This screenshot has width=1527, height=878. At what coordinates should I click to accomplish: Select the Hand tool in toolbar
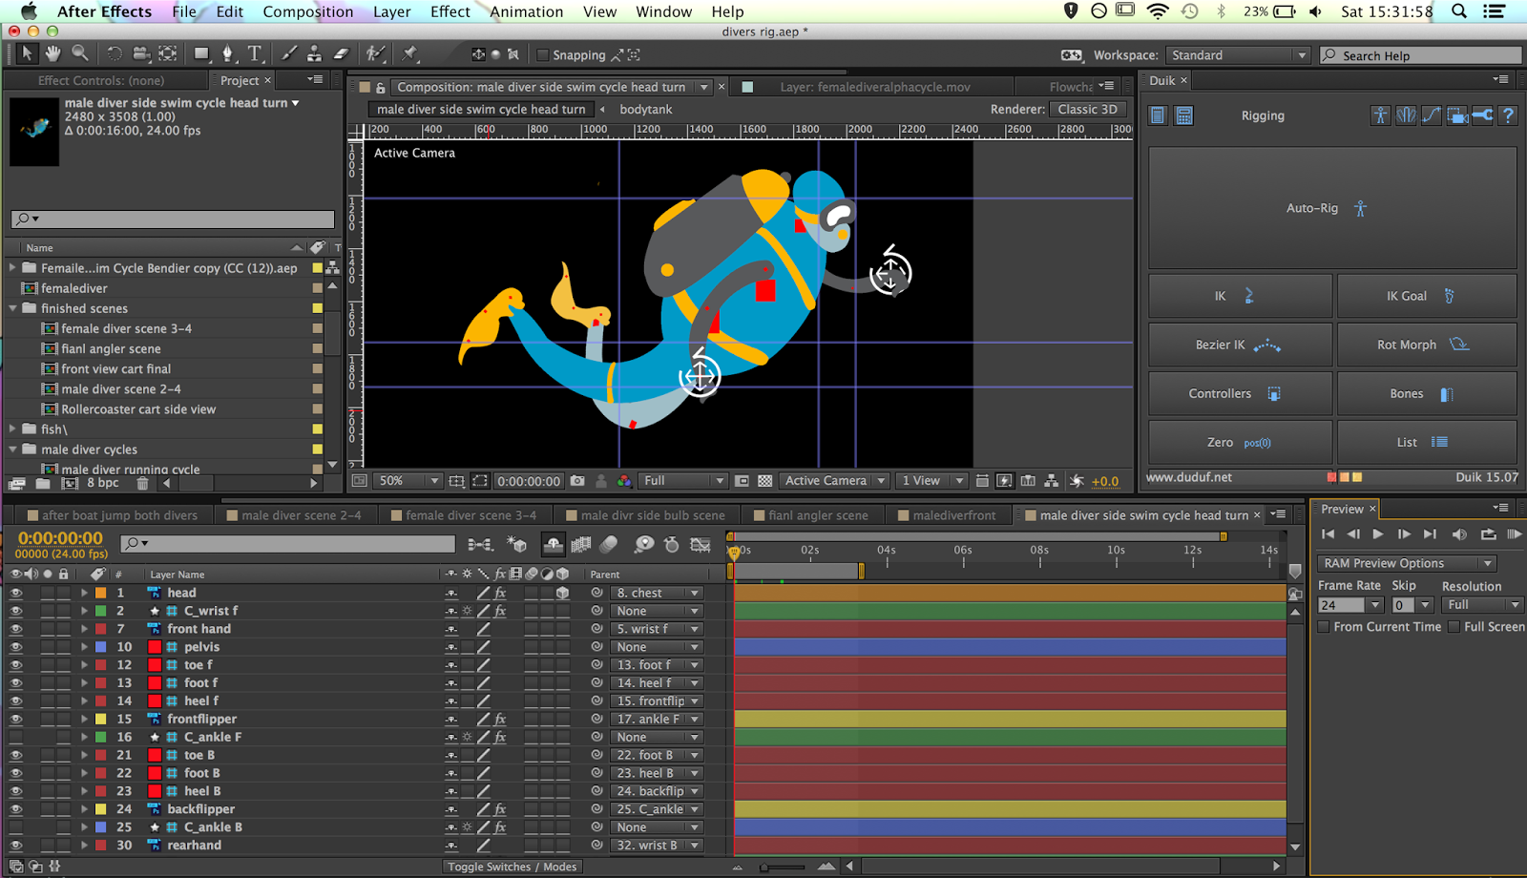tap(53, 53)
